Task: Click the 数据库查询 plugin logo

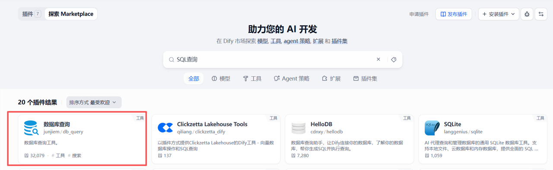Action: (32, 128)
